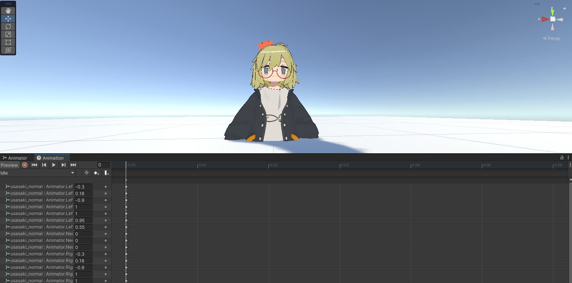Open the Animation window options menu
Viewport: 572px width, 283px height.
pyautogui.click(x=569, y=157)
